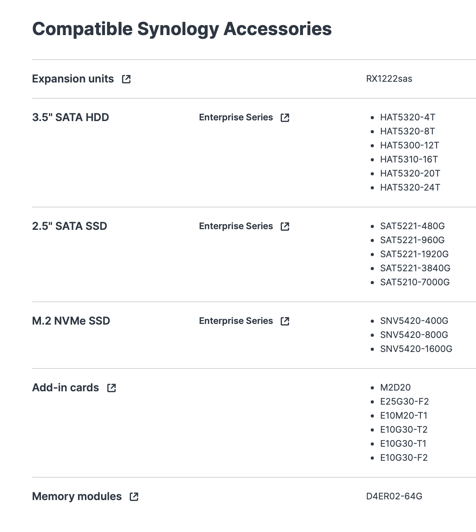Image resolution: width=476 pixels, height=532 pixels.
Task: Click Enterprise Series link for SATA HDD
Action: click(x=236, y=118)
